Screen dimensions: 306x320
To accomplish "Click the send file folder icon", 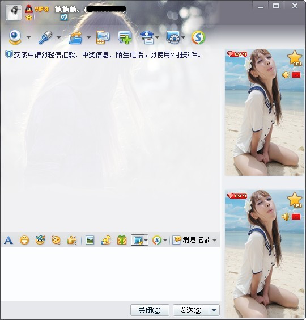I will point(75,37).
